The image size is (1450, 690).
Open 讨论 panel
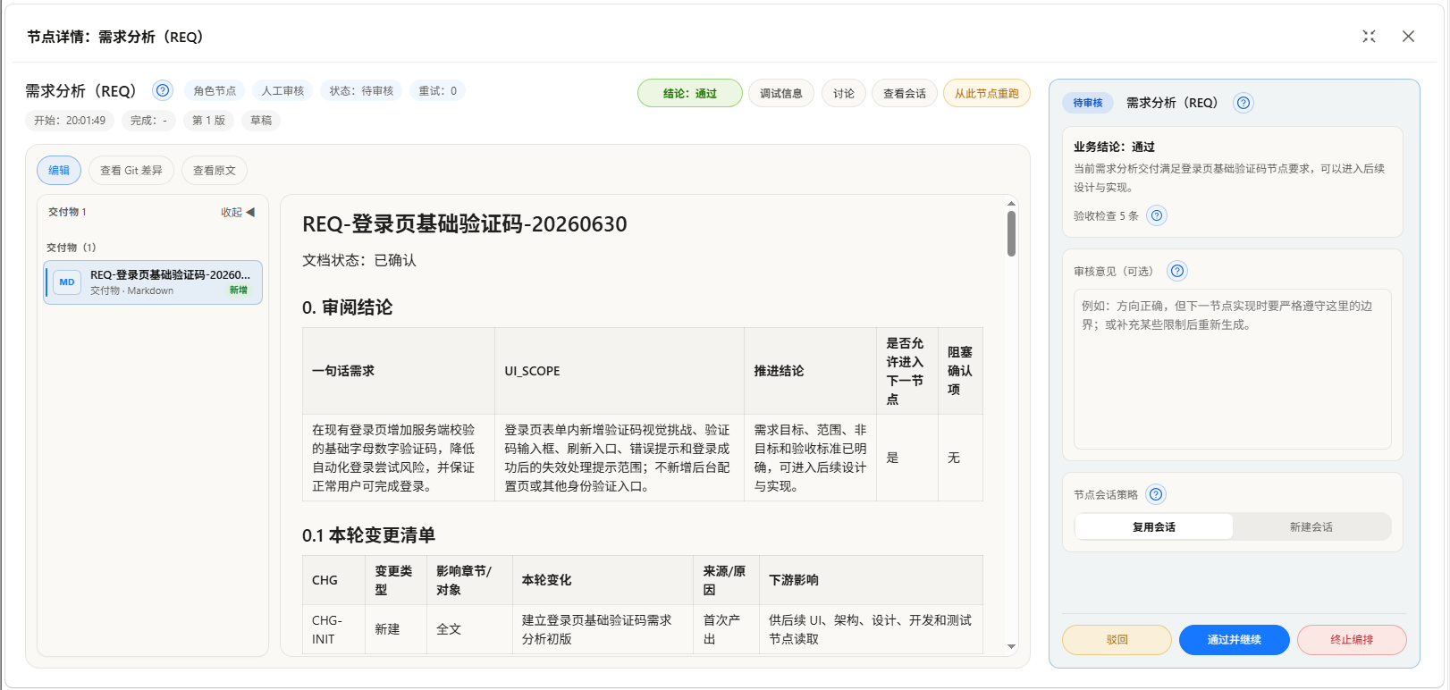click(x=844, y=93)
